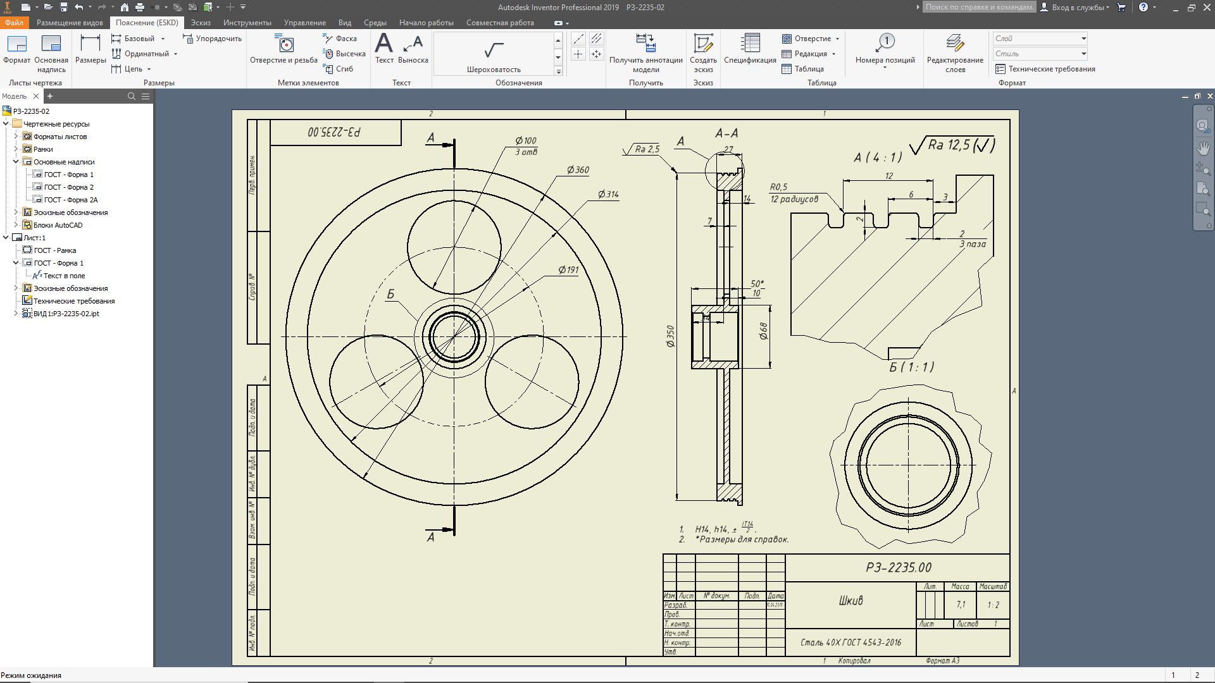1215x683 pixels.
Task: Open the Файл menu
Action: tap(14, 23)
